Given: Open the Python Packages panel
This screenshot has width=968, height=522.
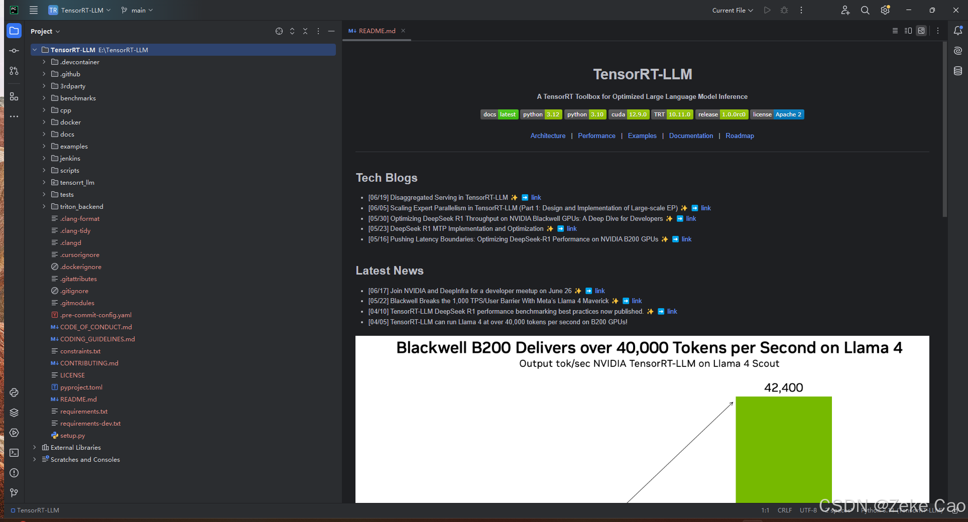Looking at the screenshot, I should [x=14, y=413].
